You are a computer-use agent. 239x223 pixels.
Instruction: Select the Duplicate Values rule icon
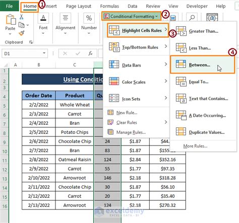coord(181,131)
